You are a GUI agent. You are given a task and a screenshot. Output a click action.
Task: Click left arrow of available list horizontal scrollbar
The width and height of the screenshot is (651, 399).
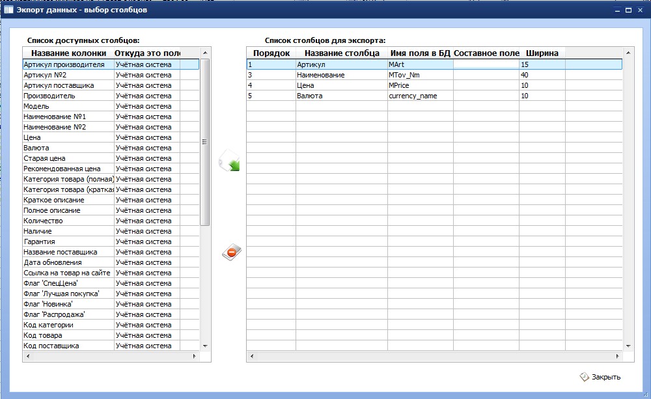point(28,356)
